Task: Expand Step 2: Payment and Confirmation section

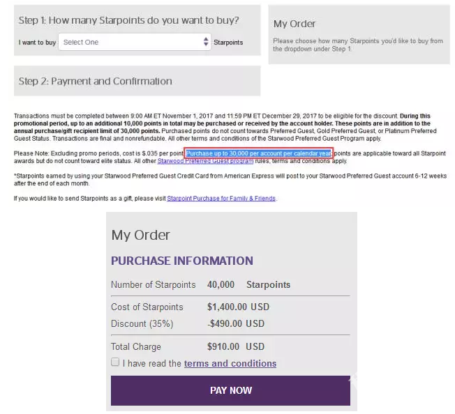Action: coord(137,81)
